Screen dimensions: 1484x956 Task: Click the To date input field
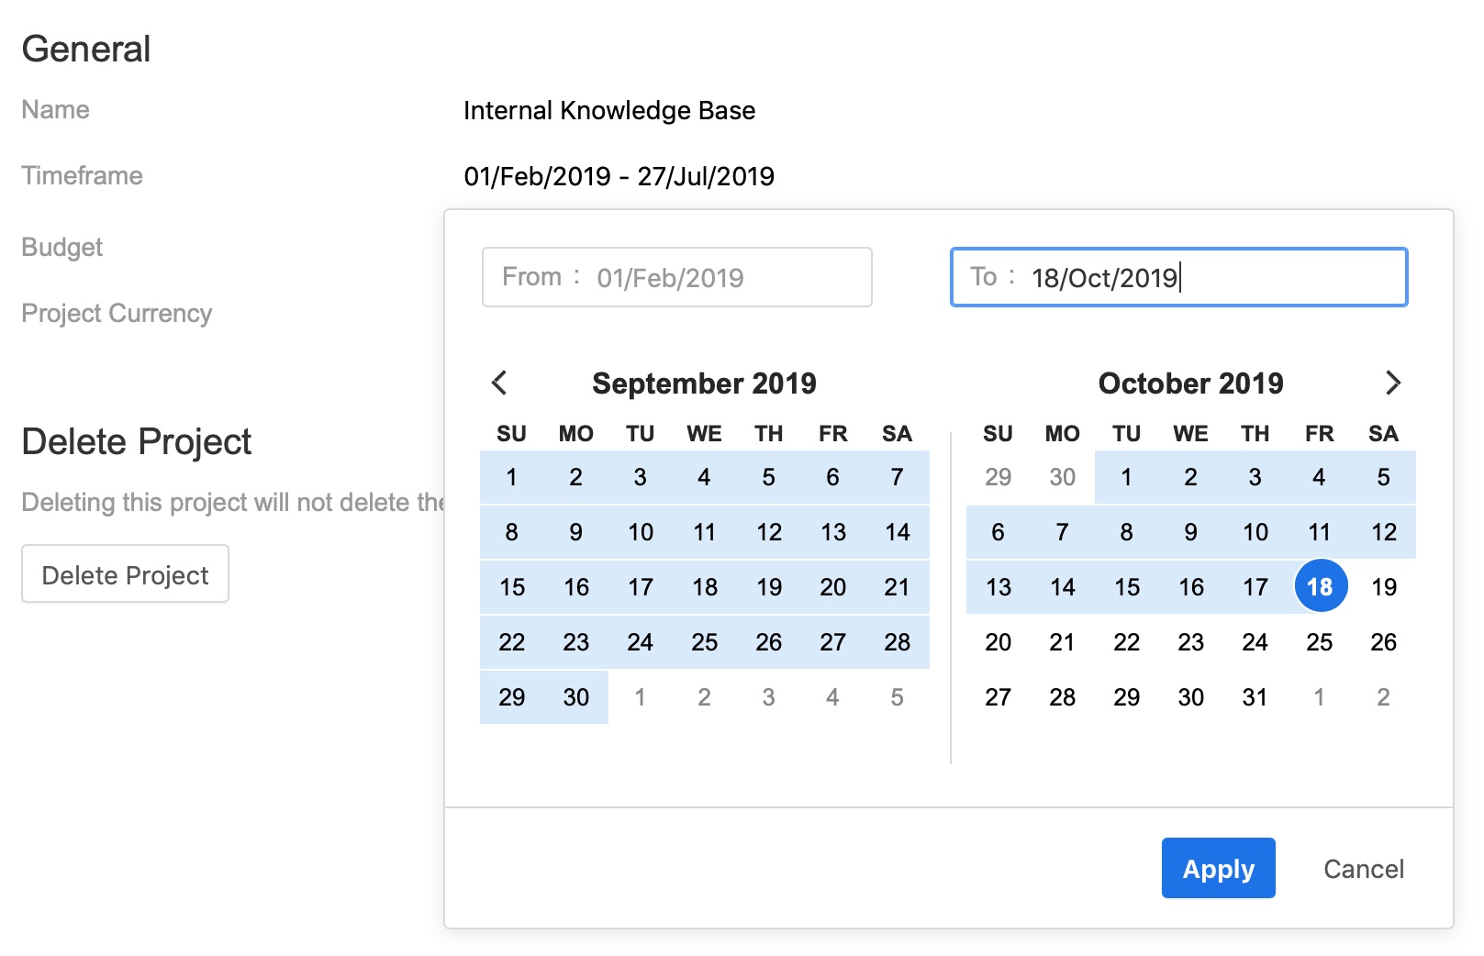1178,277
